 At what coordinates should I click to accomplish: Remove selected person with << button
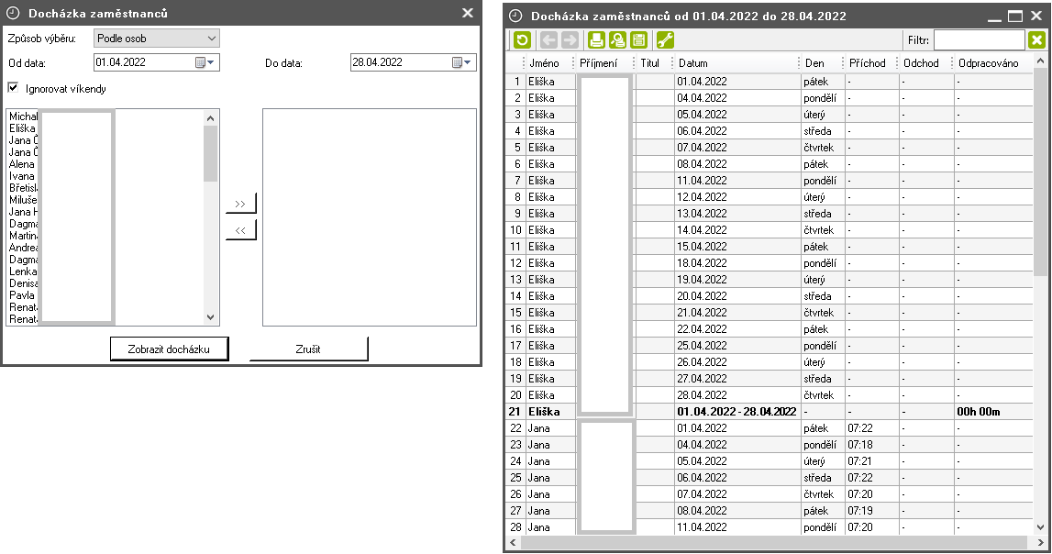(241, 230)
